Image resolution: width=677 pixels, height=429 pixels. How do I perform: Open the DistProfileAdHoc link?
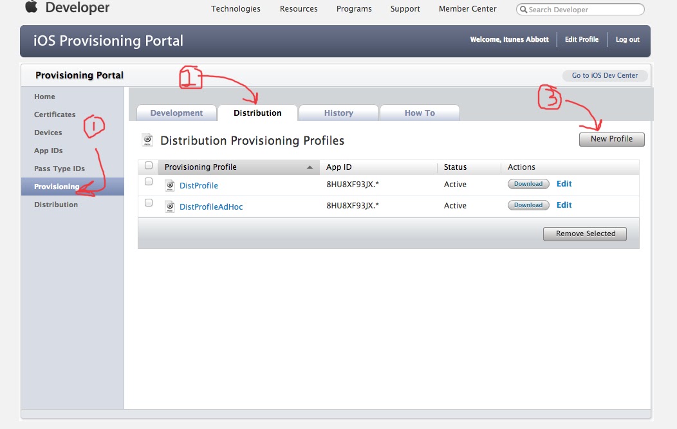tap(211, 206)
